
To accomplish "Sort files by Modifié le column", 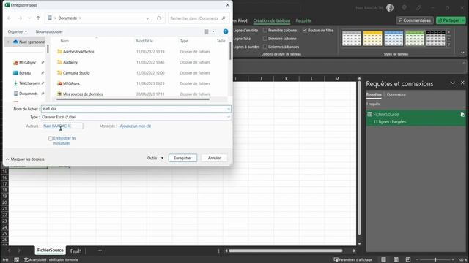I will (144, 41).
